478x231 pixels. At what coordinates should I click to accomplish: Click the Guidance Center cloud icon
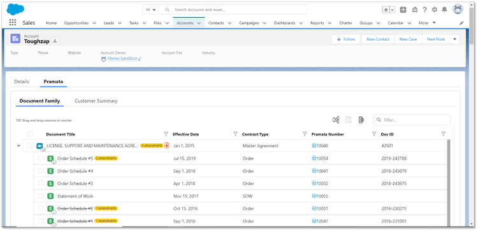click(415, 10)
